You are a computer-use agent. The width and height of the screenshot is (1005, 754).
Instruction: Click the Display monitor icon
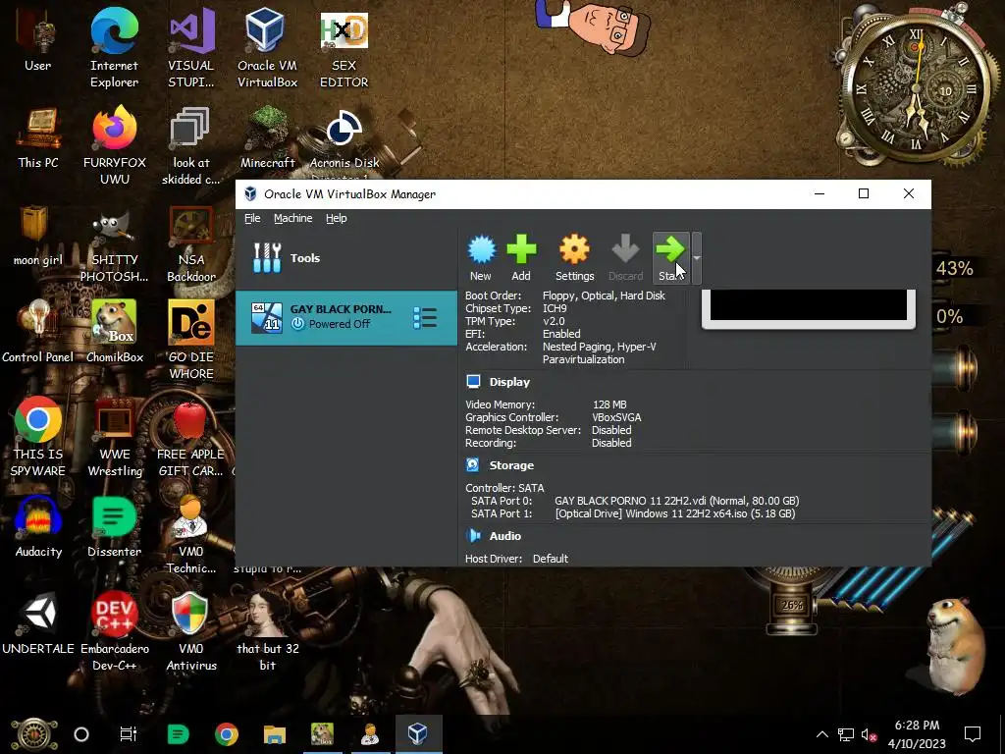(474, 382)
